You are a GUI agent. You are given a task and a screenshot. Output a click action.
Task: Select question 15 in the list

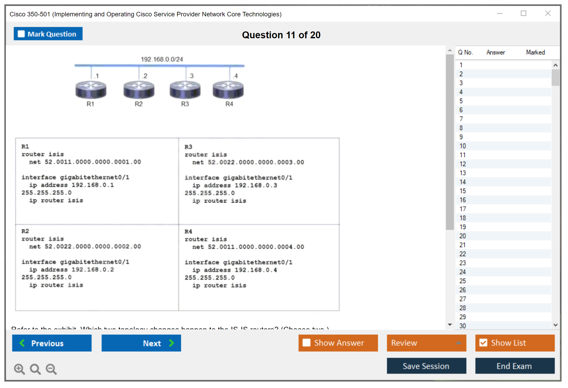(463, 191)
